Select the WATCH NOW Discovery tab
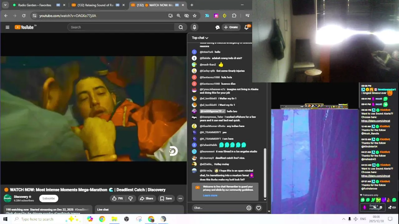Image resolution: width=399 pixels, height=224 pixels. 154,5
